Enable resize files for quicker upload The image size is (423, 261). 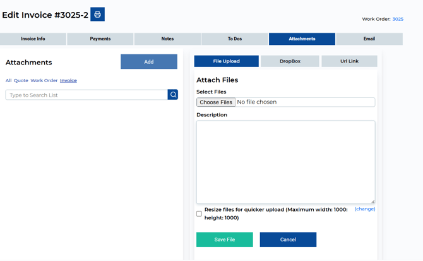coord(200,214)
